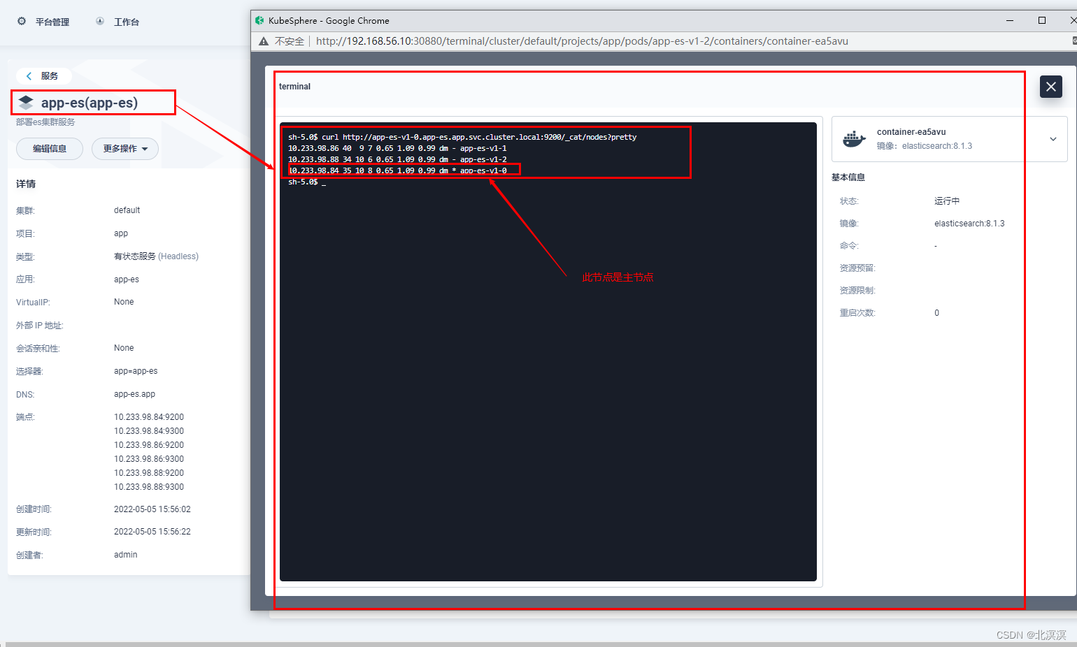Click the terminal line for app-es-v1-2
Screen dimensions: 1077x647
[397, 159]
